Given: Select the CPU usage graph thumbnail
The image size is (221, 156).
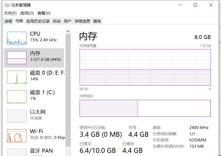Looking at the screenshot, I should pos(17,38).
